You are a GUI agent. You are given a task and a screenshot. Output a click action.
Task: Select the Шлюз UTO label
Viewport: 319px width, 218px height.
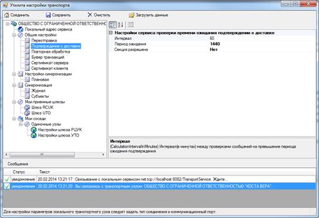(x=41, y=113)
